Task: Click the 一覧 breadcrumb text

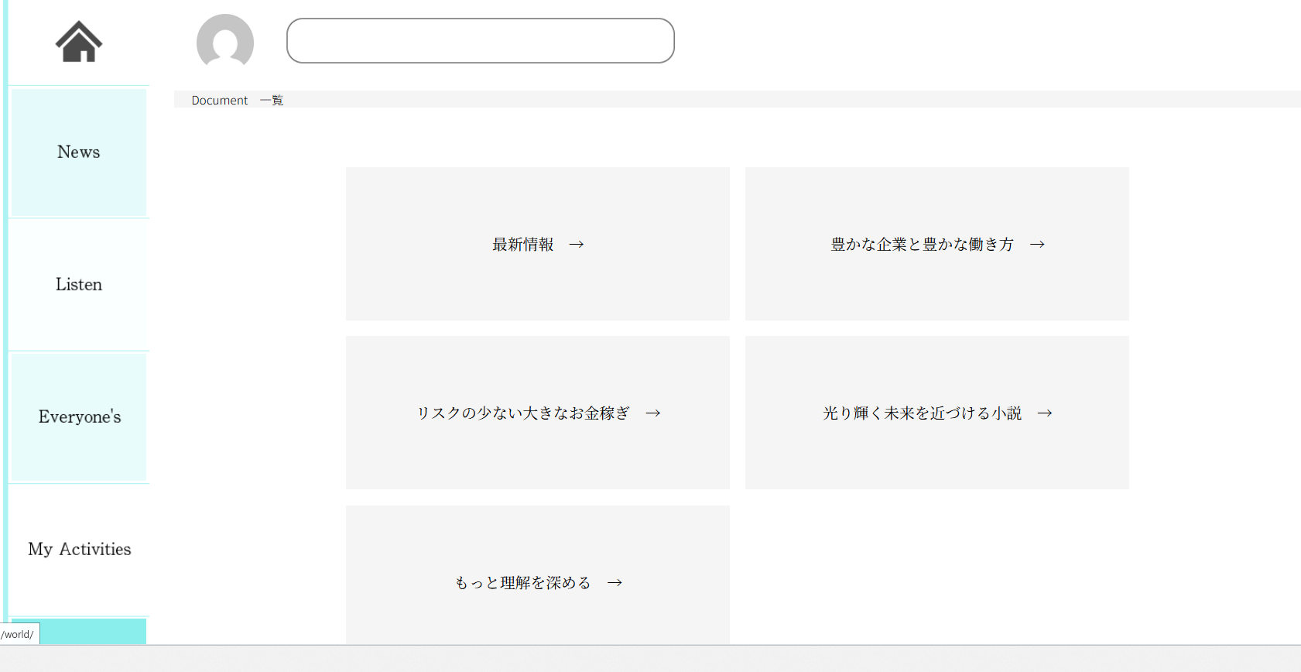Action: pyautogui.click(x=272, y=101)
